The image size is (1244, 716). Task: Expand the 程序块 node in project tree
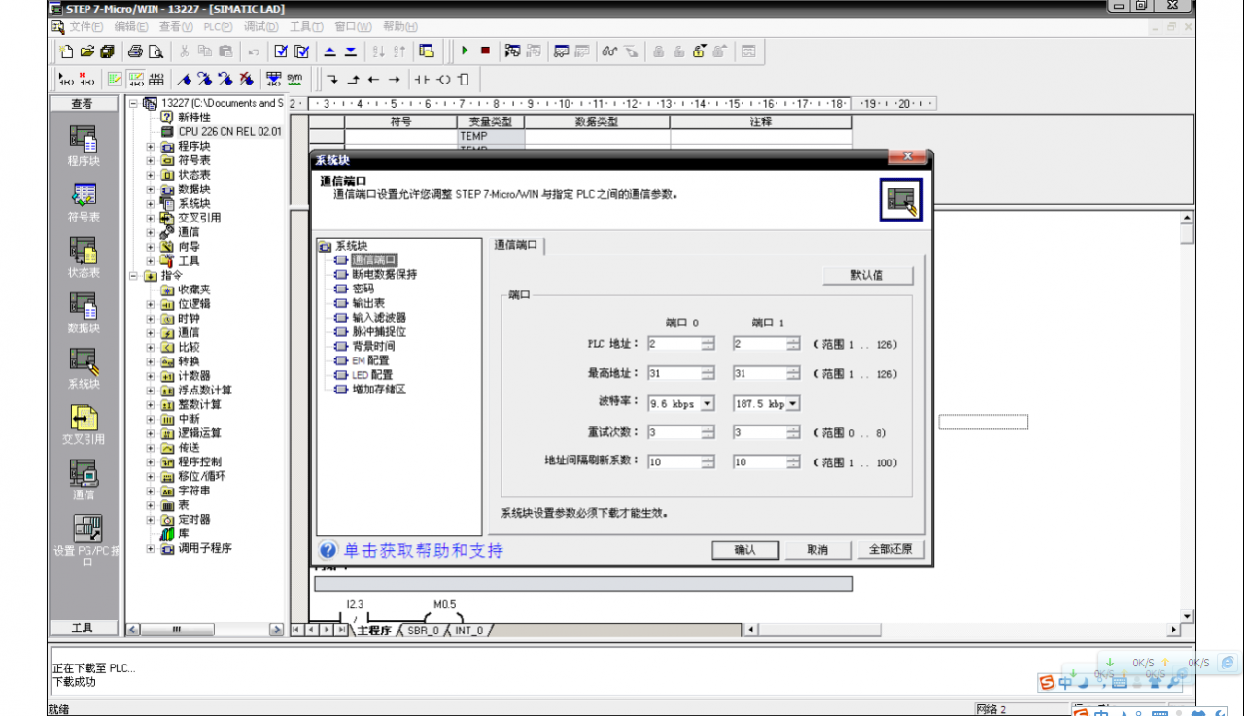pos(151,147)
